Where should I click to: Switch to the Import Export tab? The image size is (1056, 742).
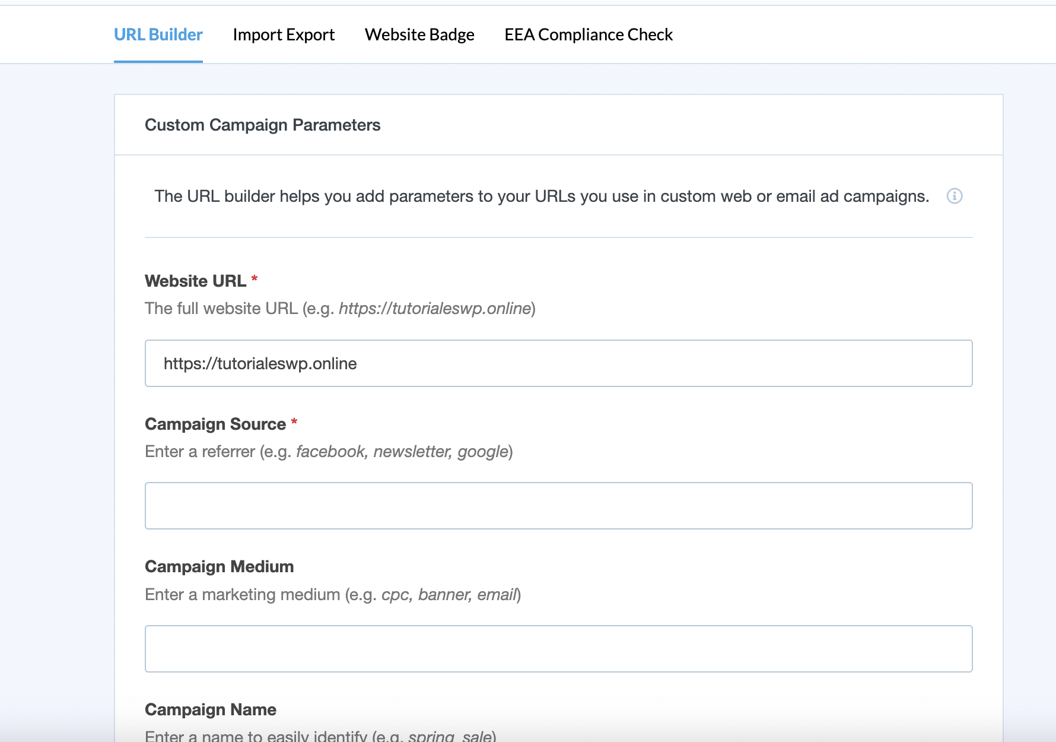click(x=284, y=35)
